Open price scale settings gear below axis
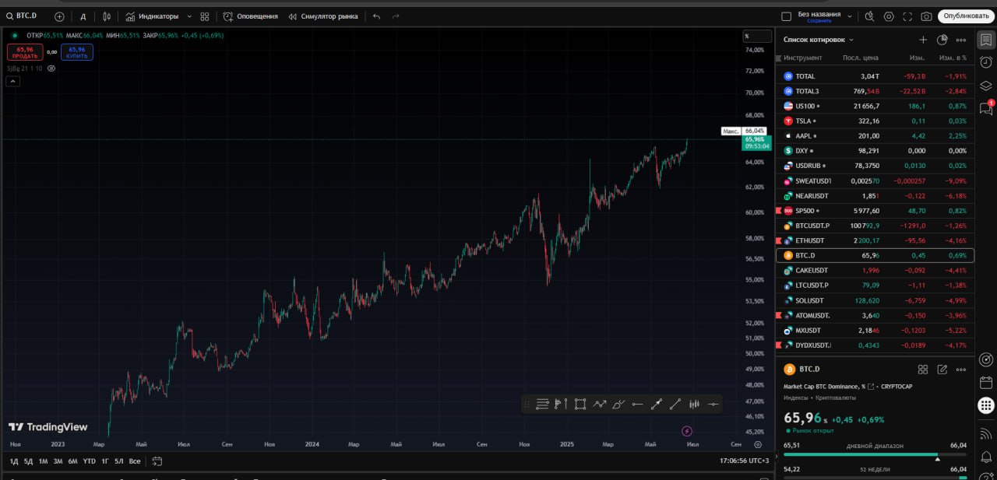This screenshot has width=997, height=480. click(758, 444)
